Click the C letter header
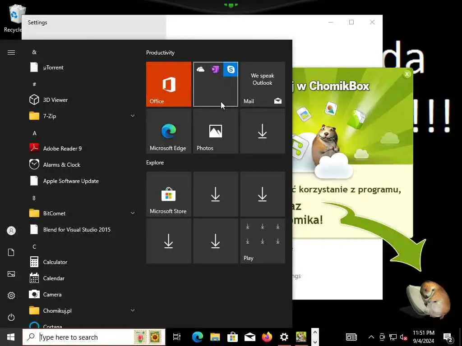The height and width of the screenshot is (346, 462). (x=34, y=246)
